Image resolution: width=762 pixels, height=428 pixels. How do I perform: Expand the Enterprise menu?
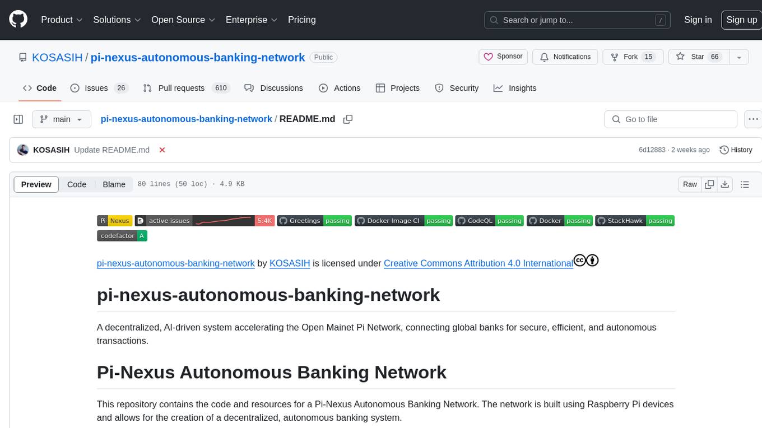pyautogui.click(x=252, y=20)
